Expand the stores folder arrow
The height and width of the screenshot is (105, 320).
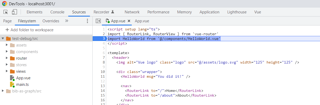7,65
